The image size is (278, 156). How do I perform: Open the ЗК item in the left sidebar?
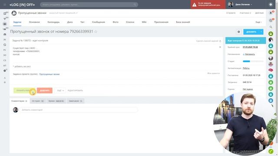(x=5, y=39)
